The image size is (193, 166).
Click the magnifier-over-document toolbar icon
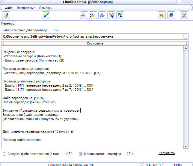coord(111,15)
